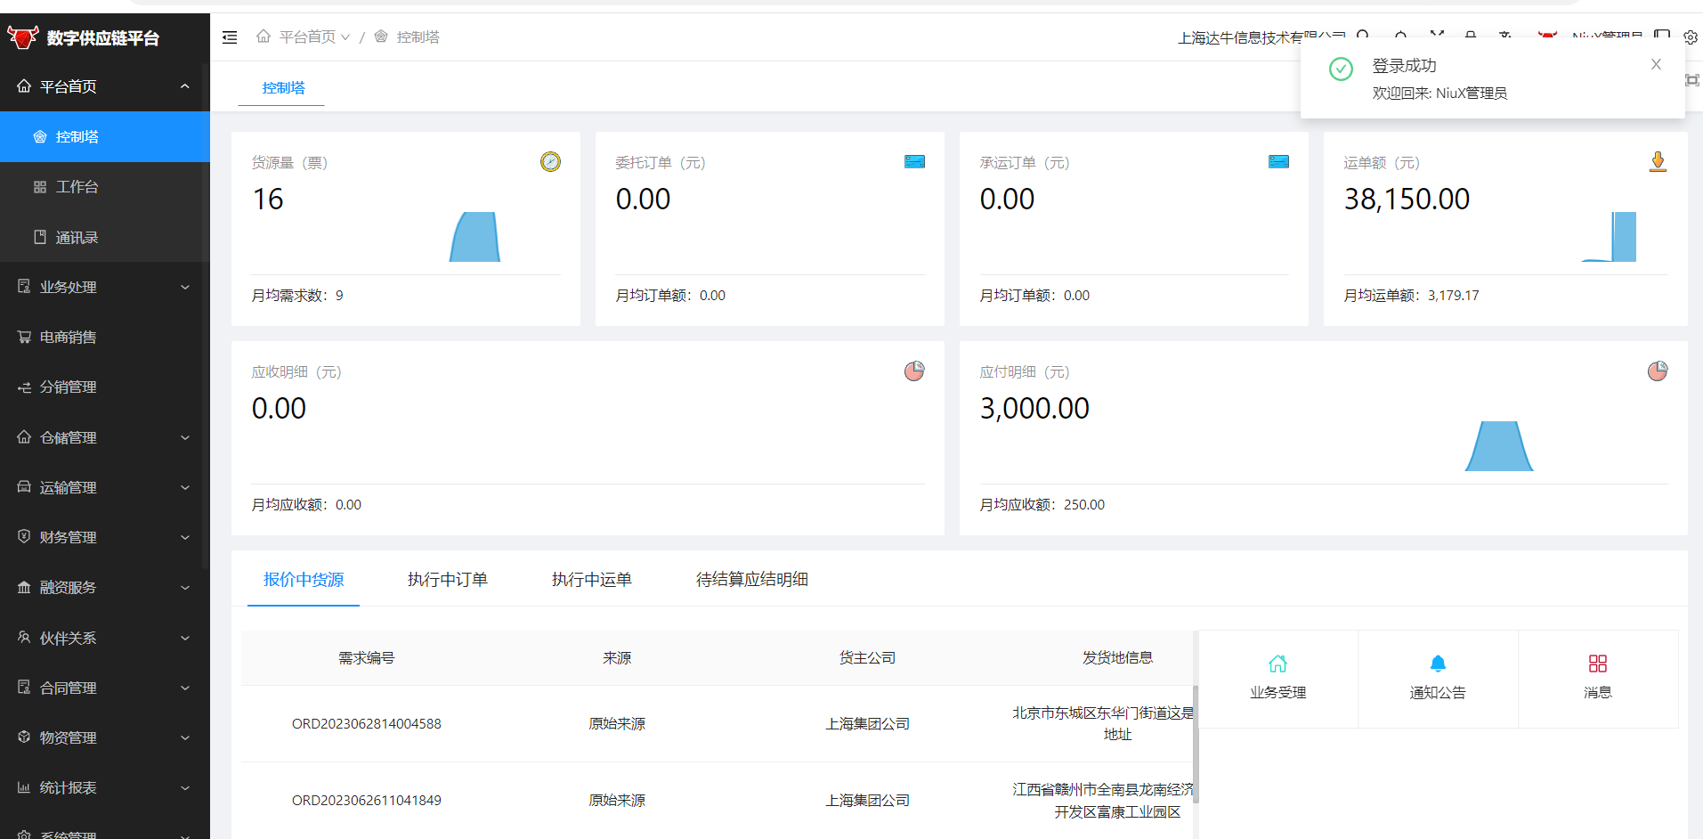
Task: Click the 来源 column header
Action: (617, 658)
